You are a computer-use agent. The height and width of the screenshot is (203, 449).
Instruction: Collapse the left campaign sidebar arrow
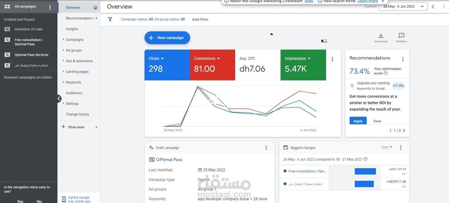point(59,99)
